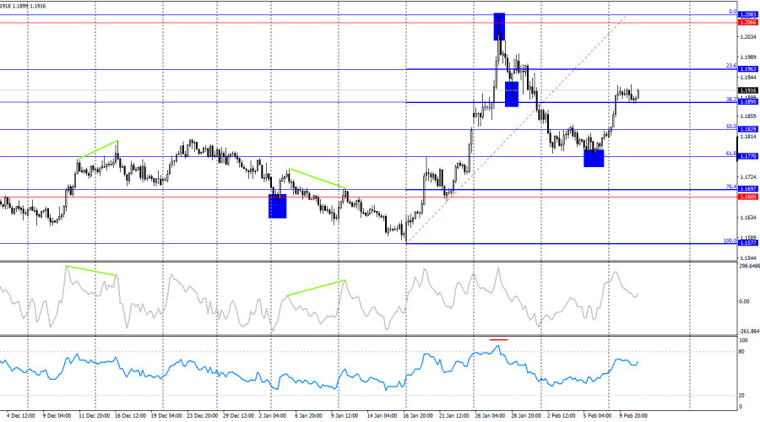Click the rising green divergence line on January oscillator
This screenshot has height=422, width=760.
(x=316, y=288)
